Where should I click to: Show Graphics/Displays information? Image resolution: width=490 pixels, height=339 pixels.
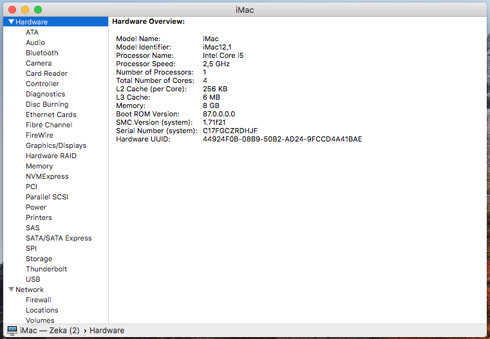[56, 145]
